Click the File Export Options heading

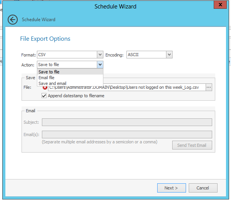45,39
